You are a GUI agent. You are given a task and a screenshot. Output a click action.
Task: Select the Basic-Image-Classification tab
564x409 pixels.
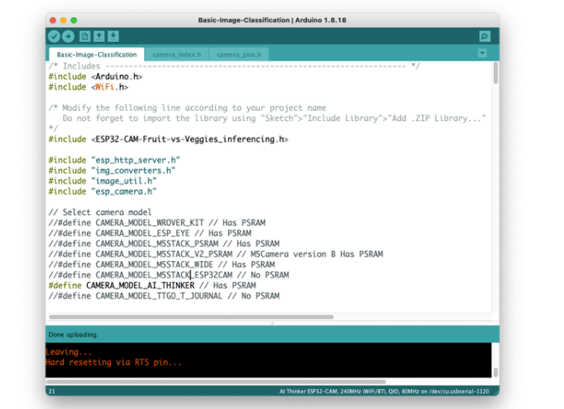[96, 55]
